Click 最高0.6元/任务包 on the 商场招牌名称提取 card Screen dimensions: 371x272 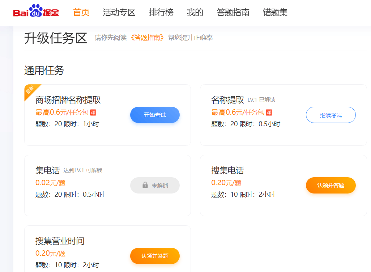[62, 112]
